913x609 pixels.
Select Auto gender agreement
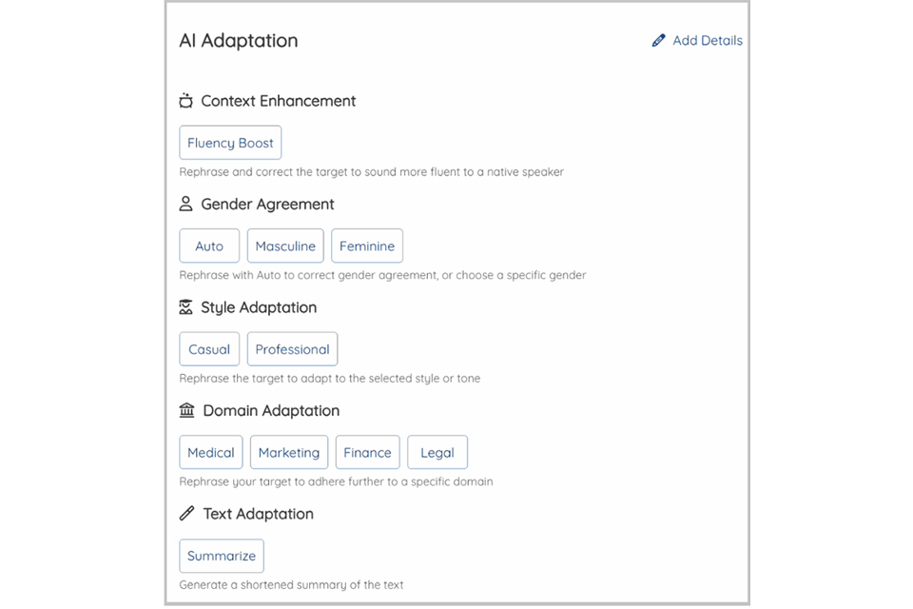(209, 246)
